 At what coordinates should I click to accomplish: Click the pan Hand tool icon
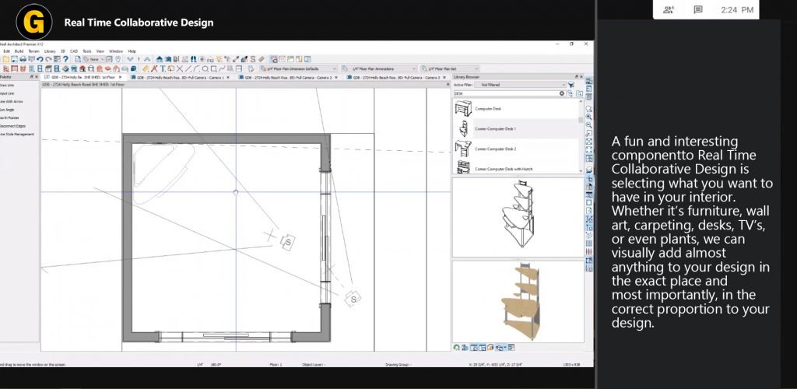click(118, 59)
